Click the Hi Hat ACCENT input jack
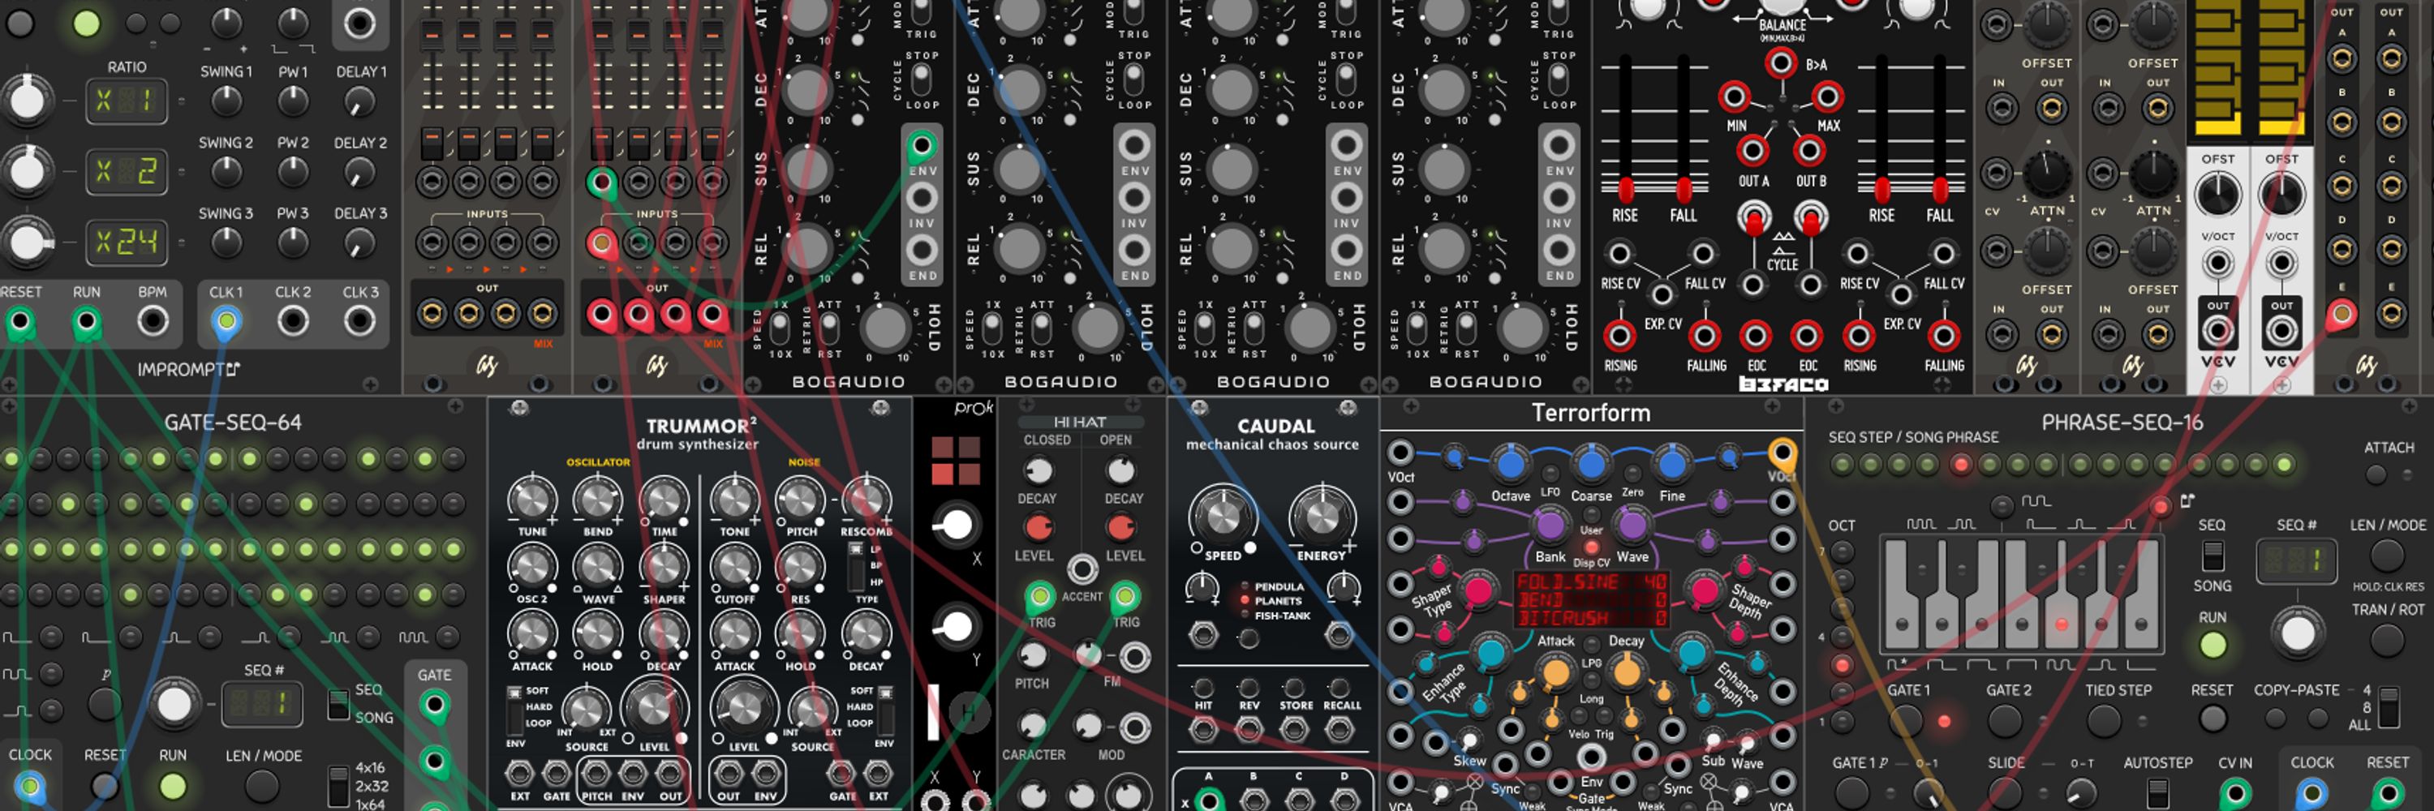 point(1083,569)
